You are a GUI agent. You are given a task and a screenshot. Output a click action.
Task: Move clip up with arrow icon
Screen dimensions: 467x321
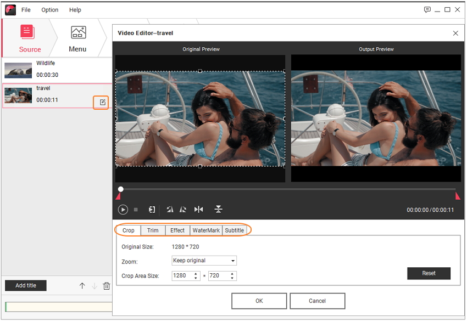pos(82,286)
